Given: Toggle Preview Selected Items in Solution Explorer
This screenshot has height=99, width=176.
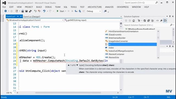Looking at the screenshot, I should pos(165,21).
